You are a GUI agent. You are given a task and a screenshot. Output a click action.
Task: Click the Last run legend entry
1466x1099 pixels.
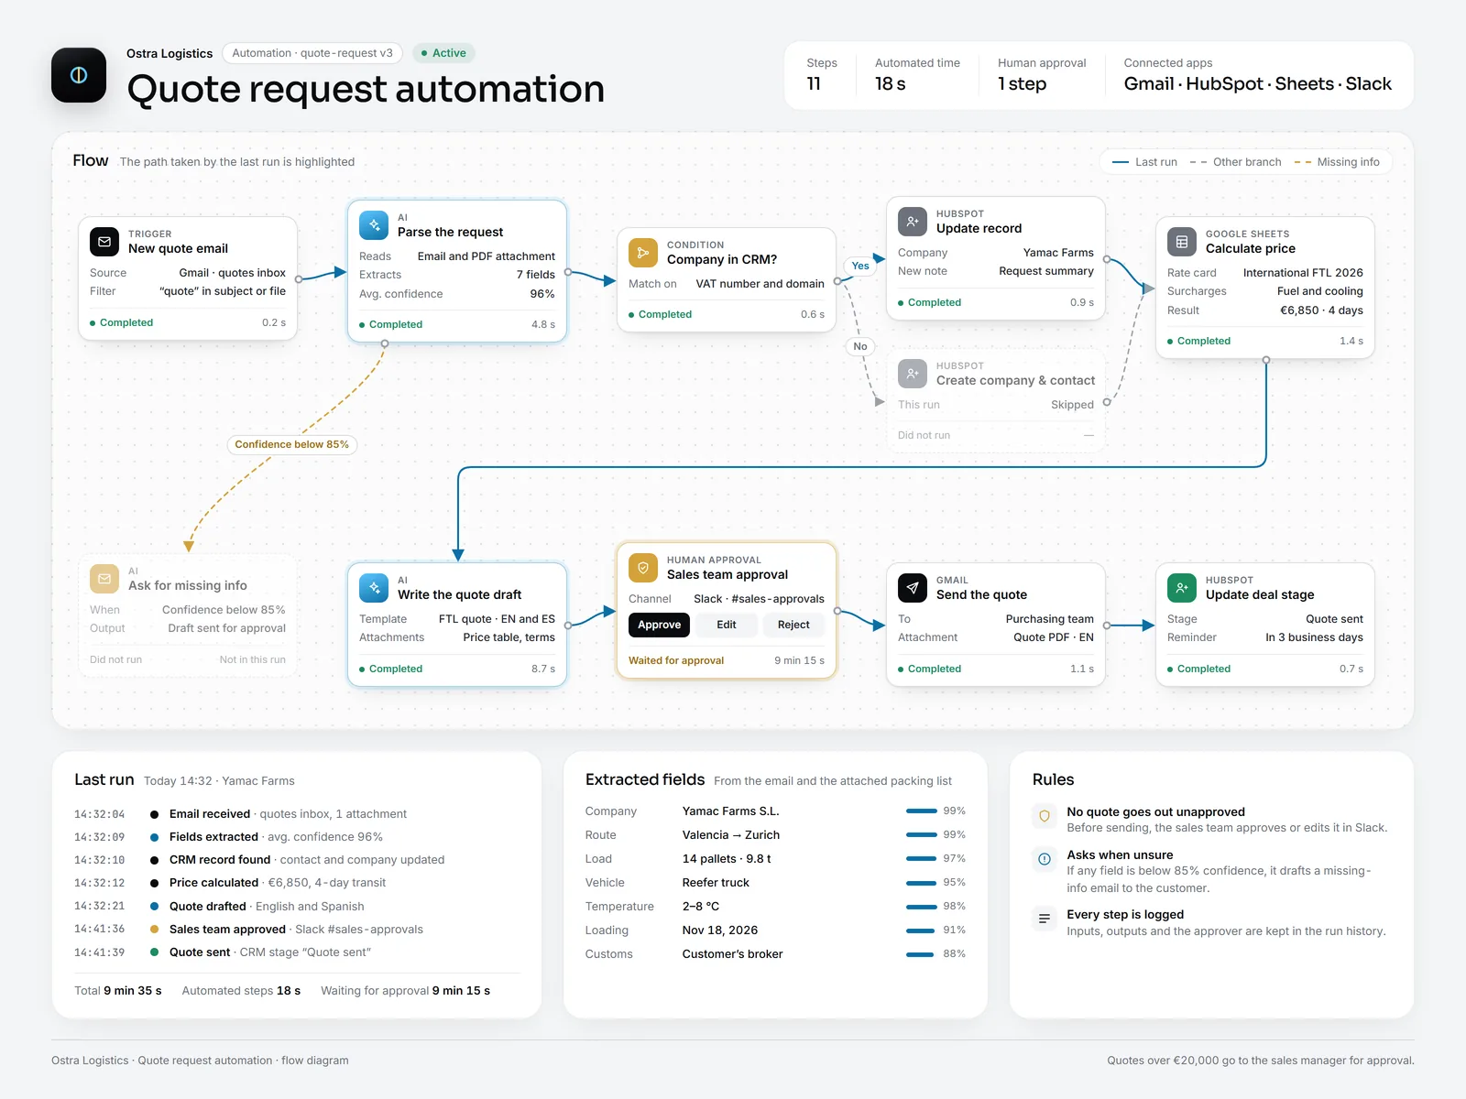point(1144,162)
